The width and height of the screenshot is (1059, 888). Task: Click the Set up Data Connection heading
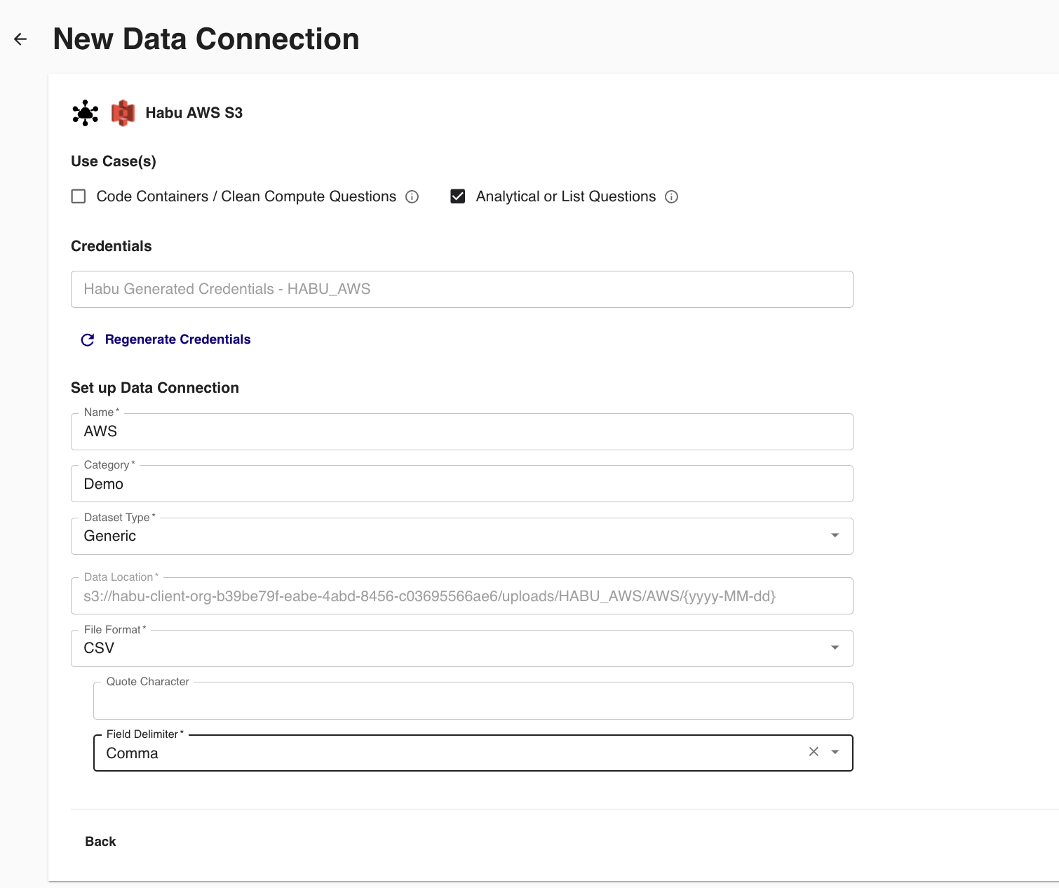[x=155, y=388]
